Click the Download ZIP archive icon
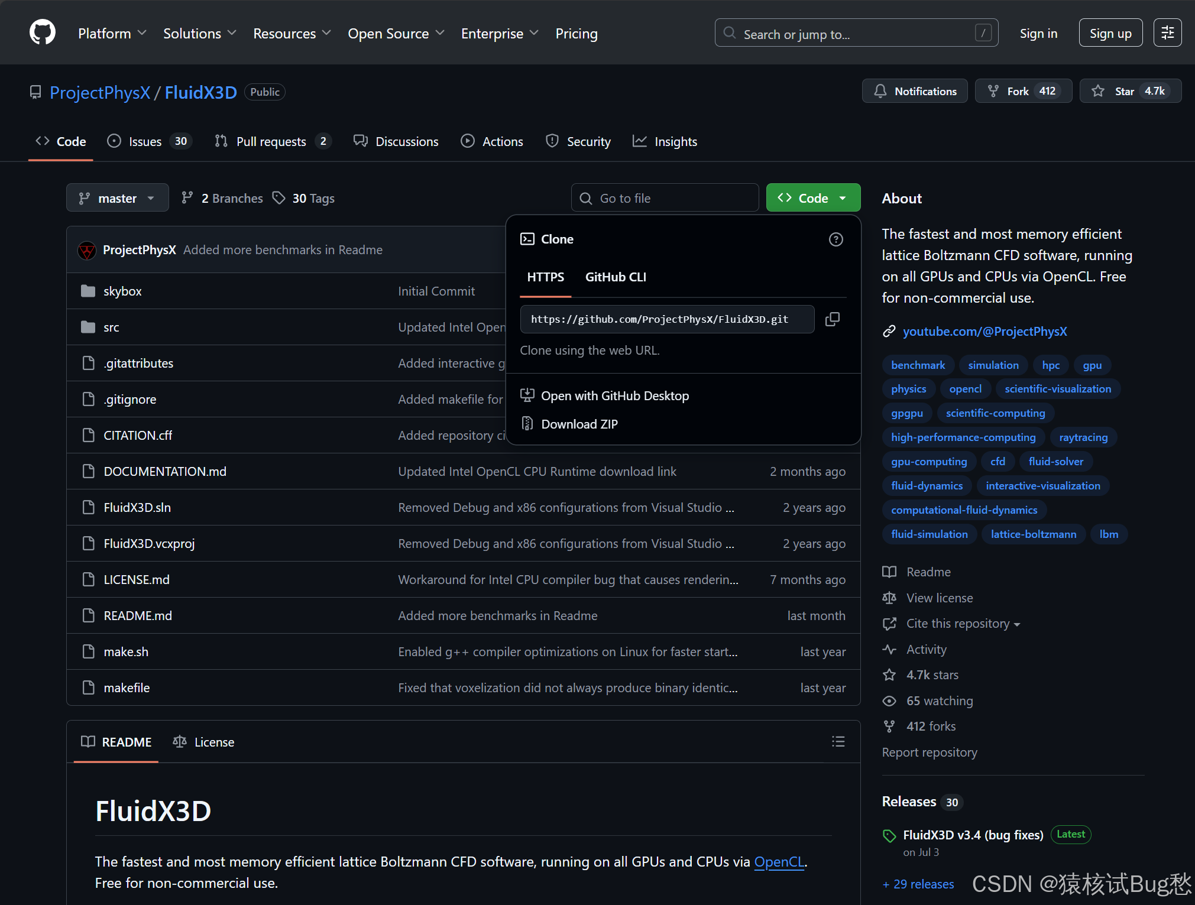This screenshot has height=905, width=1195. coord(527,424)
